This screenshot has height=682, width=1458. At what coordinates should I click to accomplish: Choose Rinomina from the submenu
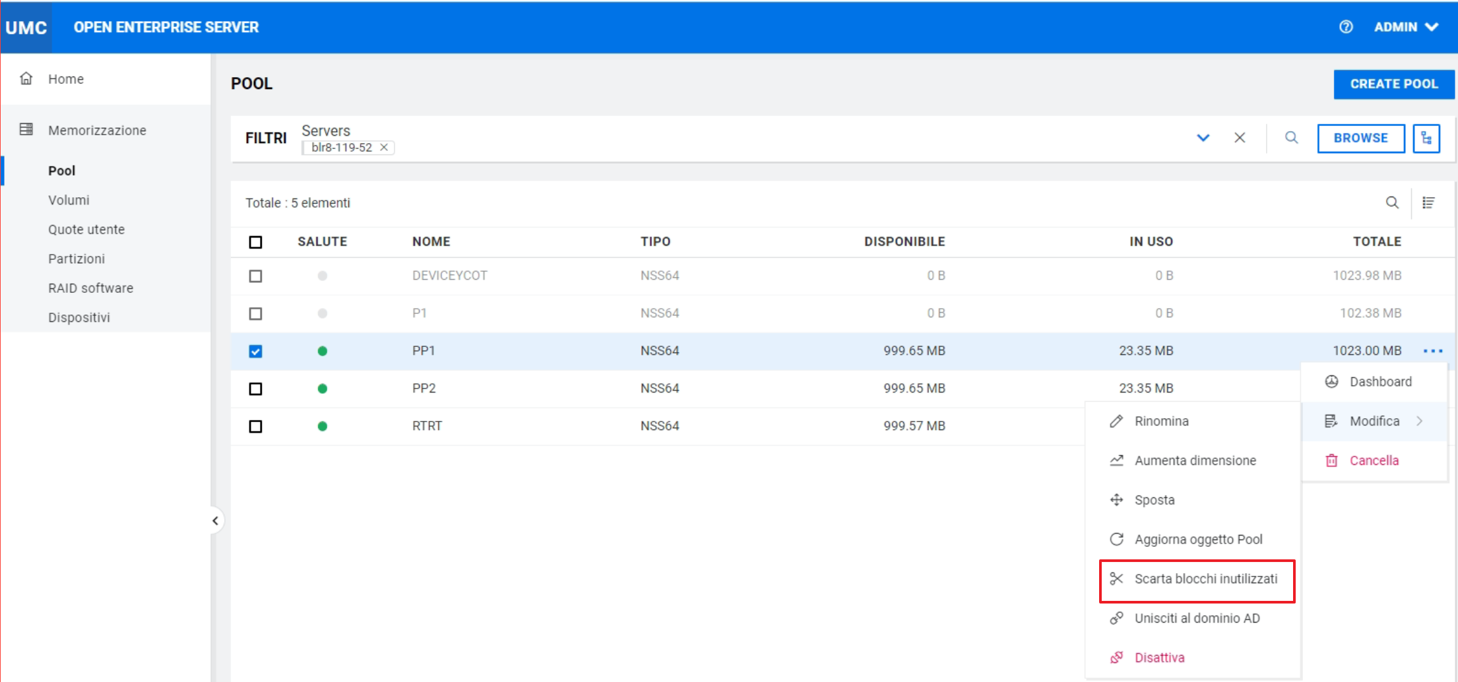pyautogui.click(x=1161, y=421)
